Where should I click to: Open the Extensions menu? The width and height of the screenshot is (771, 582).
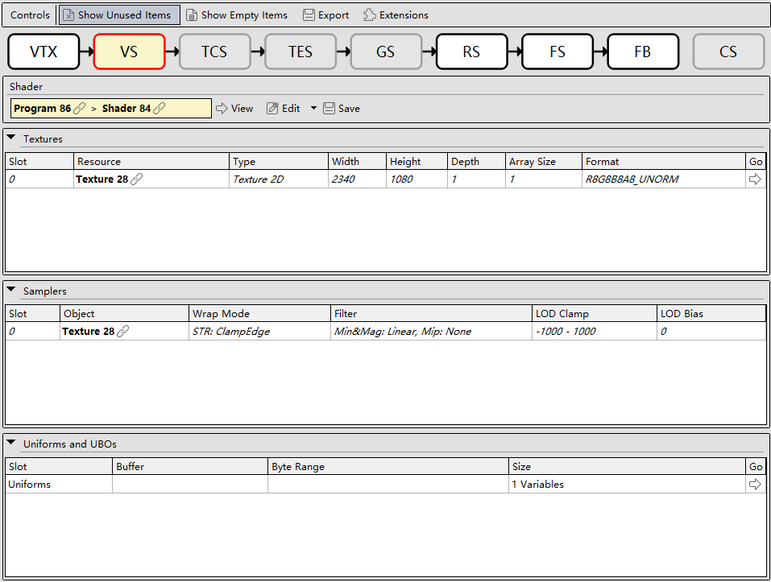(396, 15)
